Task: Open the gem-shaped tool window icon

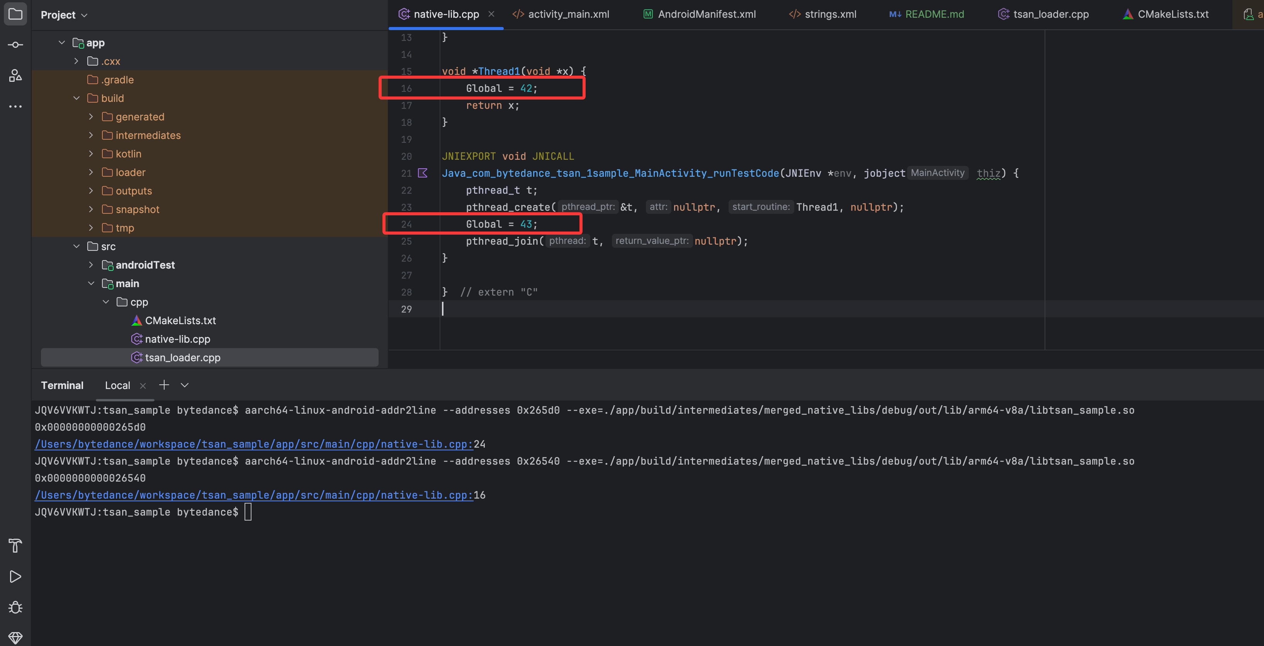Action: pos(15,638)
